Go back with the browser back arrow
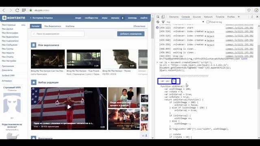 (4, 10)
